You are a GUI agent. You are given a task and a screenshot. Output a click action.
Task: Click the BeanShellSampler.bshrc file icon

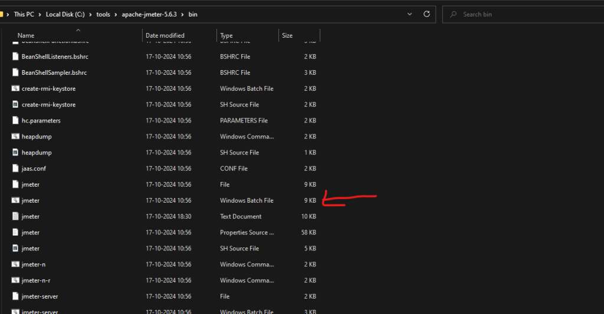(16, 72)
